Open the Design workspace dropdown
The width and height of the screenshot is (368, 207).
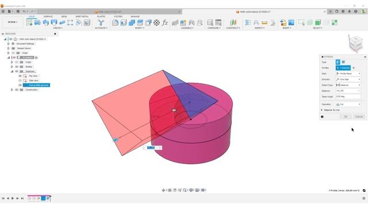pos(13,22)
